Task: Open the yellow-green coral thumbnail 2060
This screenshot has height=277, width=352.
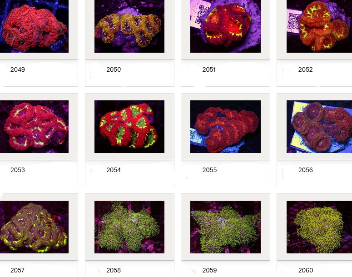Action: (x=319, y=227)
